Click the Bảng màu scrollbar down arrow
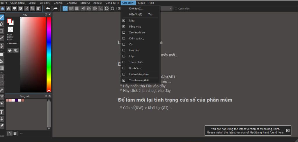Screen dimensions: 298x142 49,129
